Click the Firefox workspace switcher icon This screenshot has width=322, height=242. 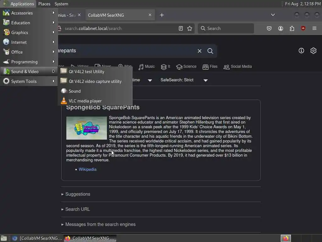point(286,238)
